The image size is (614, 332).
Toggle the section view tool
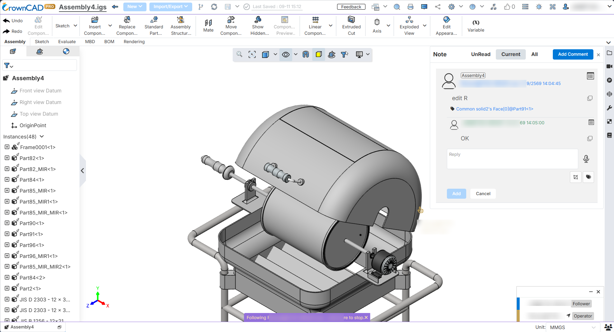click(306, 54)
